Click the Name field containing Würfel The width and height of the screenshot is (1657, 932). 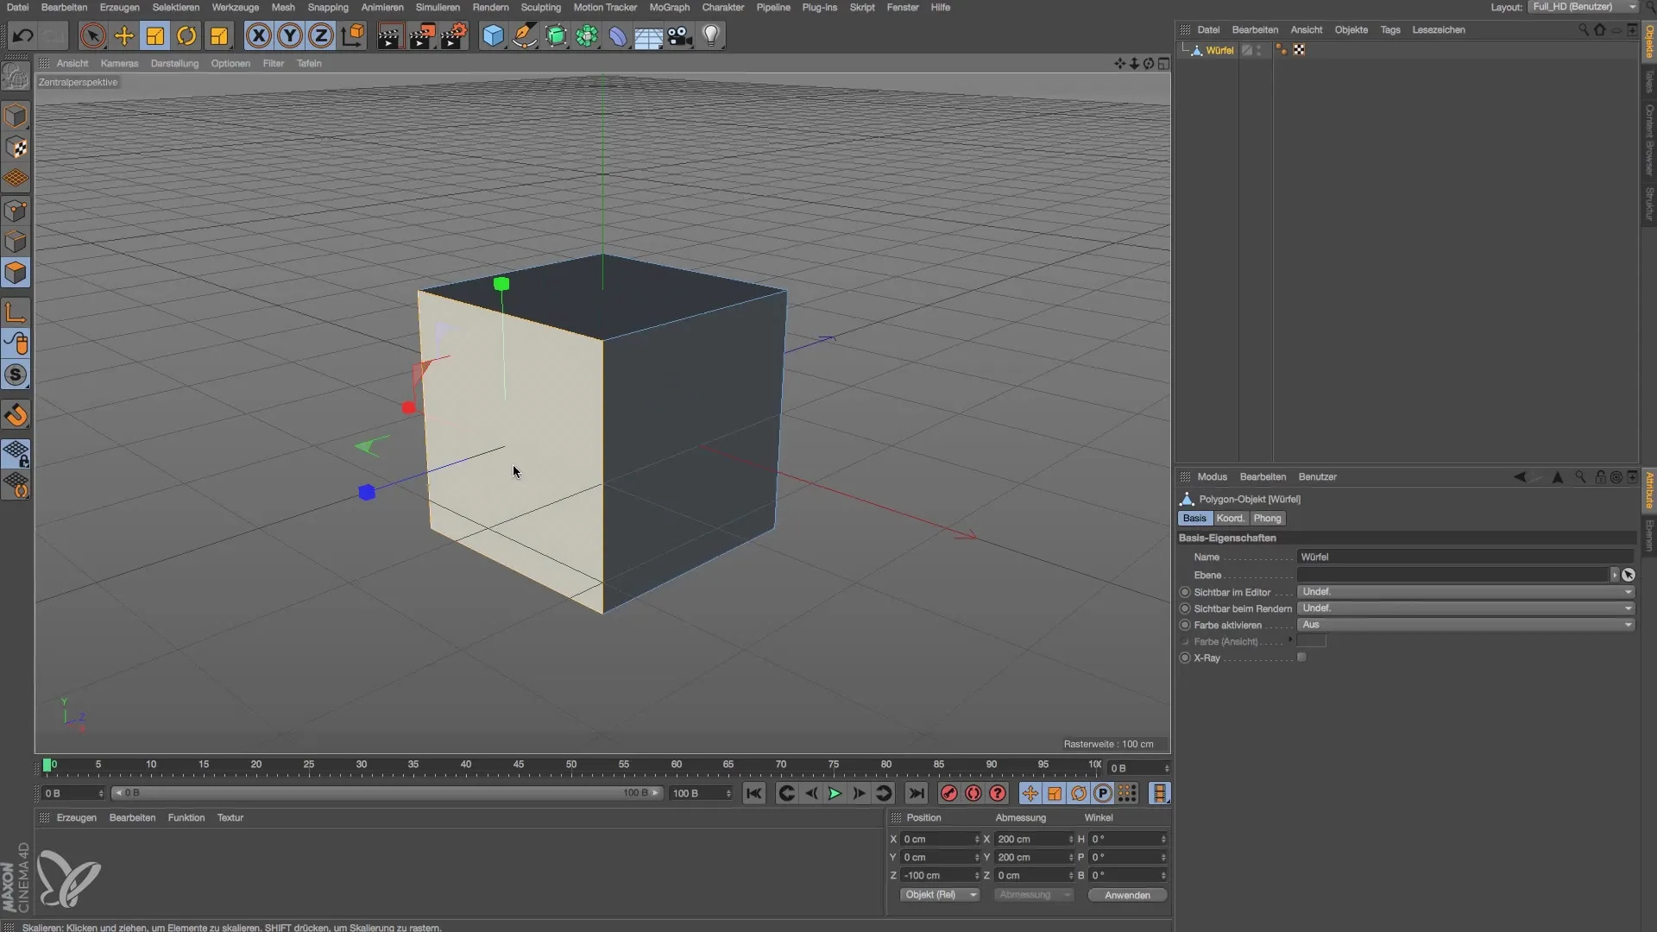(x=1465, y=557)
